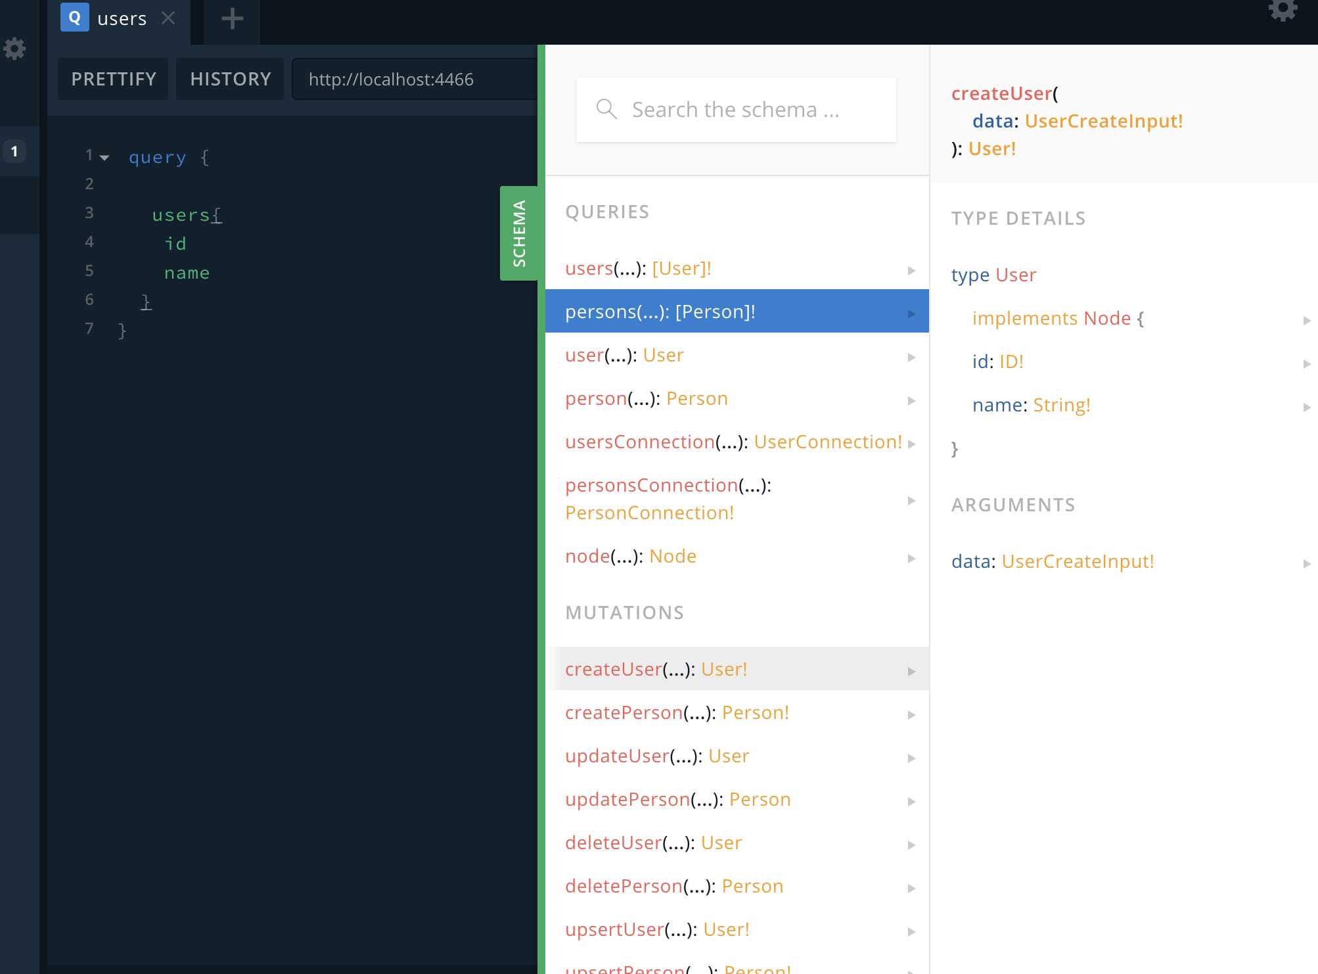
Task: Open updatePerson mutation entry
Action: (x=737, y=799)
